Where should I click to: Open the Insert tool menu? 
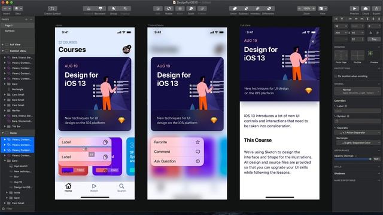[x=6, y=8]
